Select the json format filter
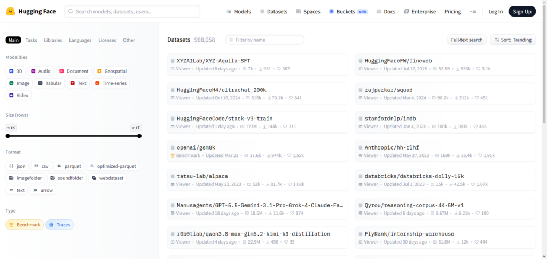This screenshot has width=547, height=259. 17,166
